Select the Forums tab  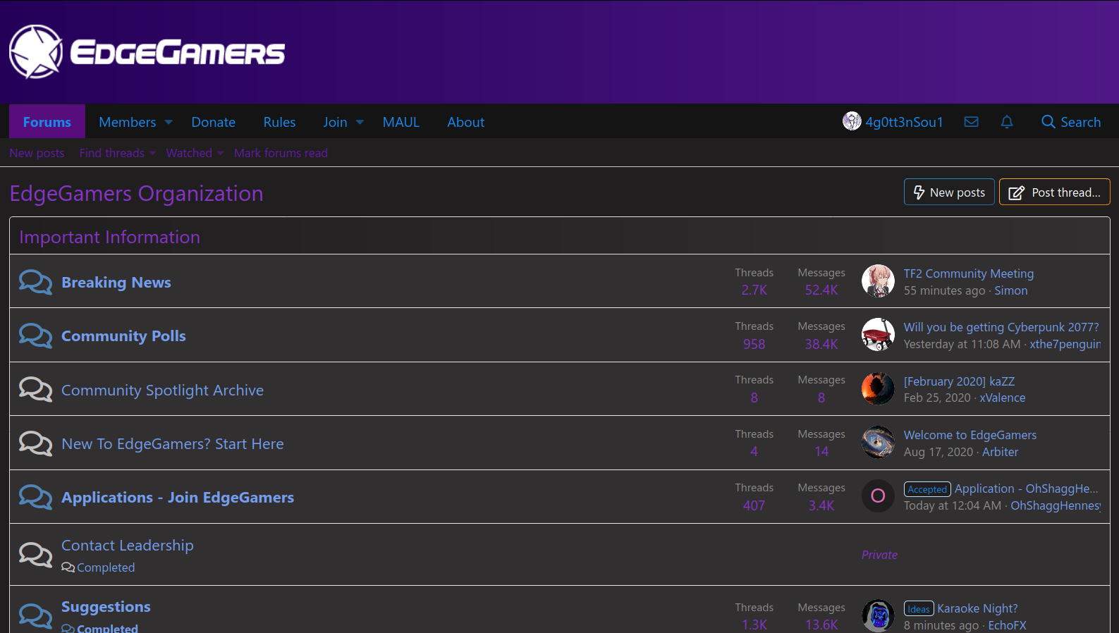coord(47,122)
